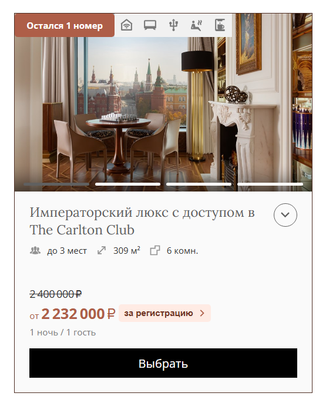Screen dimensions: 326x403
Task: Jump to the fourth photo slide indicator
Action: [x=270, y=184]
